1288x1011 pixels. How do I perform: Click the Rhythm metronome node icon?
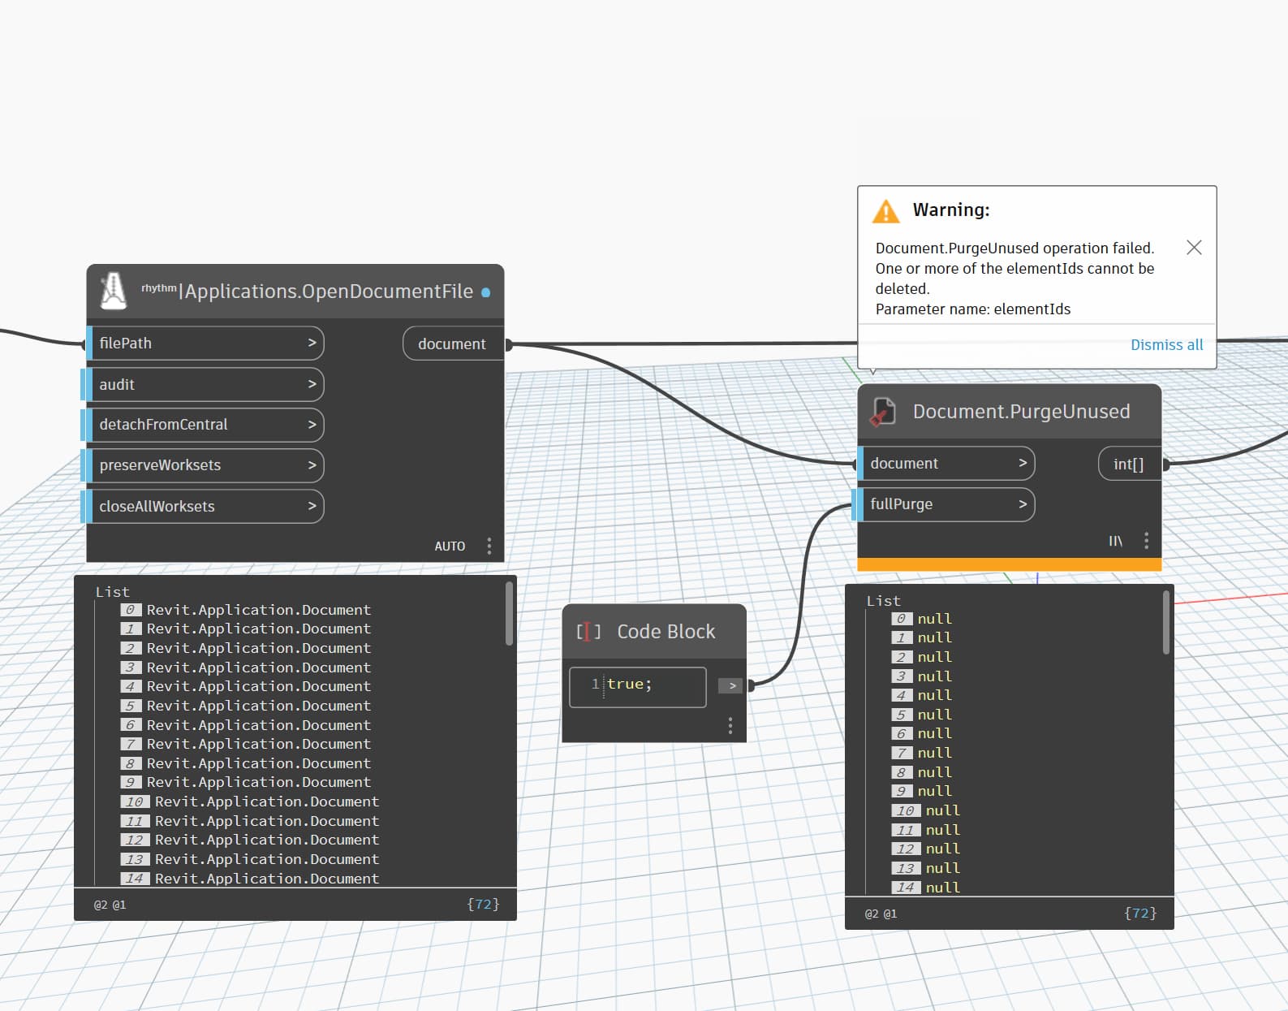point(113,291)
